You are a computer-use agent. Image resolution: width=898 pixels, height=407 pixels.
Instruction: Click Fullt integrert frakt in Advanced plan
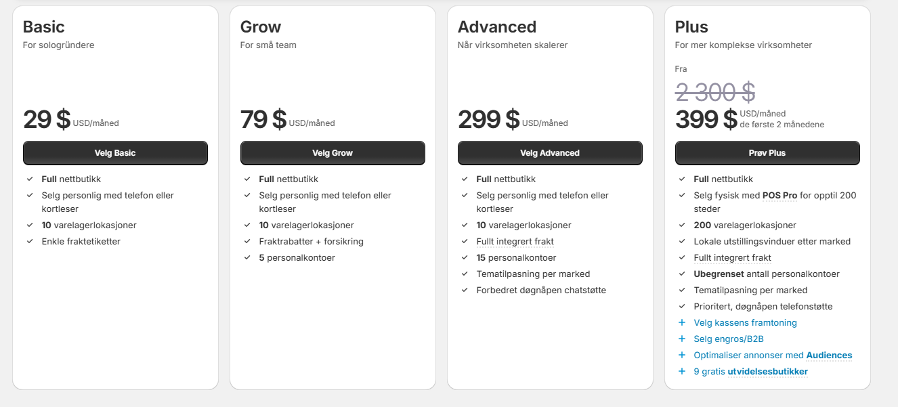tap(515, 242)
